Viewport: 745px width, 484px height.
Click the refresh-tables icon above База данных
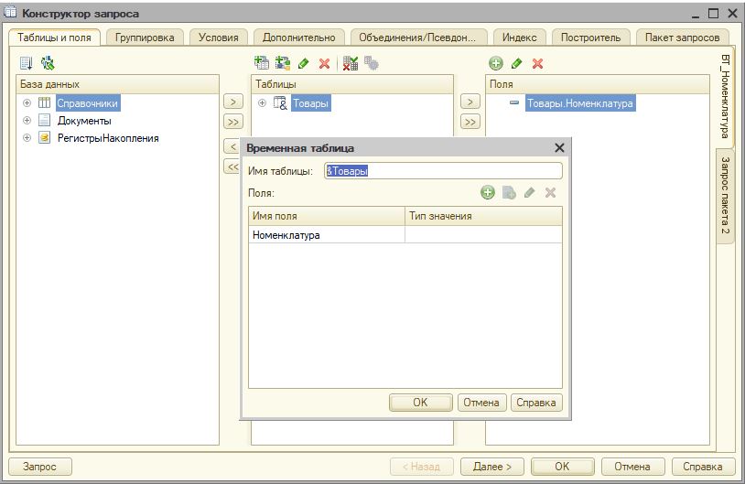click(x=48, y=63)
